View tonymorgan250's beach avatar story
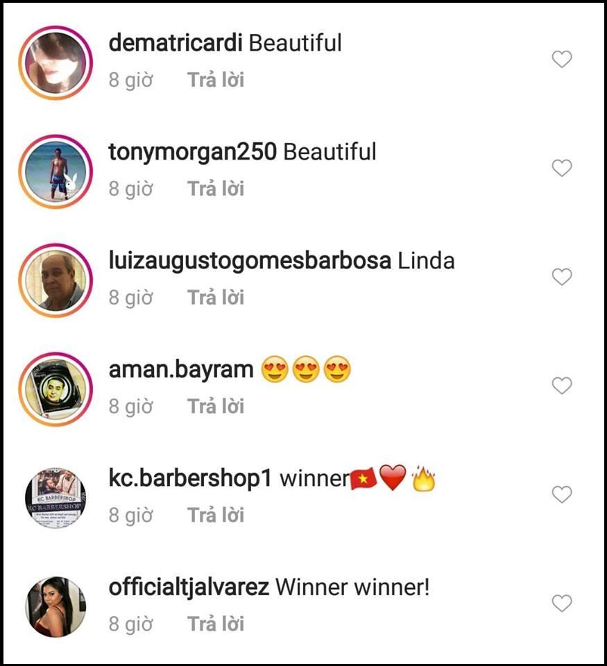607x666 pixels. 55,171
